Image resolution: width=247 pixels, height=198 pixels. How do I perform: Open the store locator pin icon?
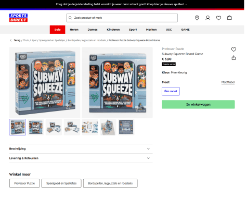point(197,18)
